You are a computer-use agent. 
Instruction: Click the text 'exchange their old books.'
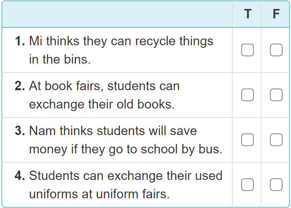102,104
